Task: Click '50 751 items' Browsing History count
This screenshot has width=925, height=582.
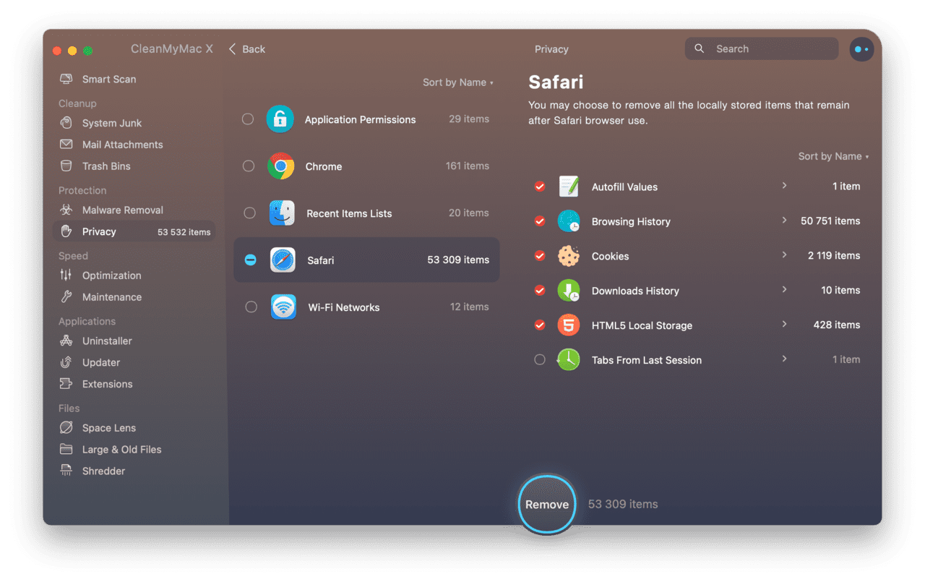Action: tap(830, 221)
